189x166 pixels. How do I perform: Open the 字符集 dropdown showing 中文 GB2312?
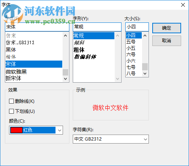pyautogui.click(x=111, y=139)
